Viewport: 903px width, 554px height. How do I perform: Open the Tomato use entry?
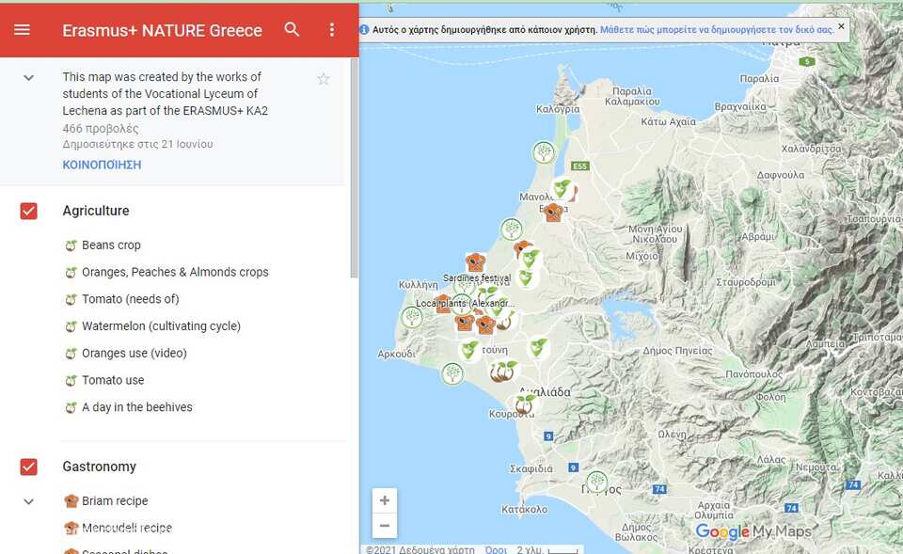pos(113,380)
